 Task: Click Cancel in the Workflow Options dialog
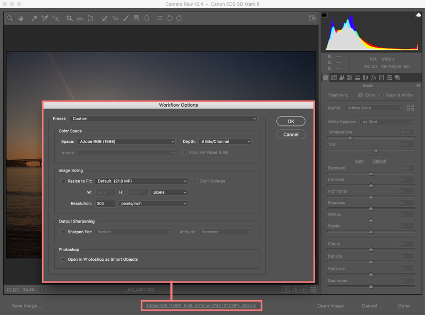coord(291,134)
